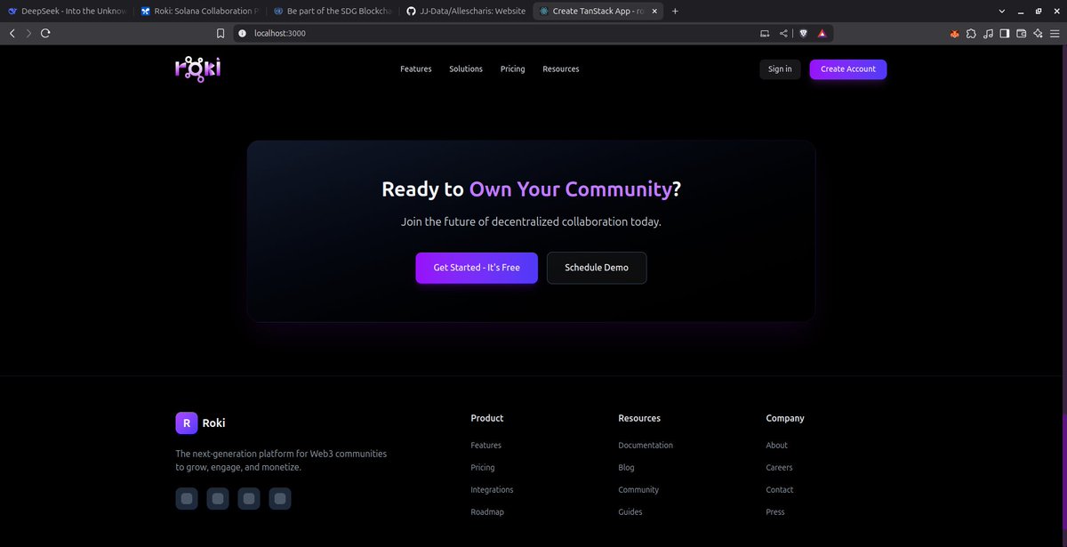1067x547 pixels.
Task: Click the third social icon in the footer
Action: (249, 499)
